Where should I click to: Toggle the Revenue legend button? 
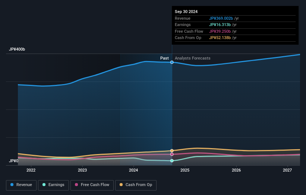(x=21, y=185)
